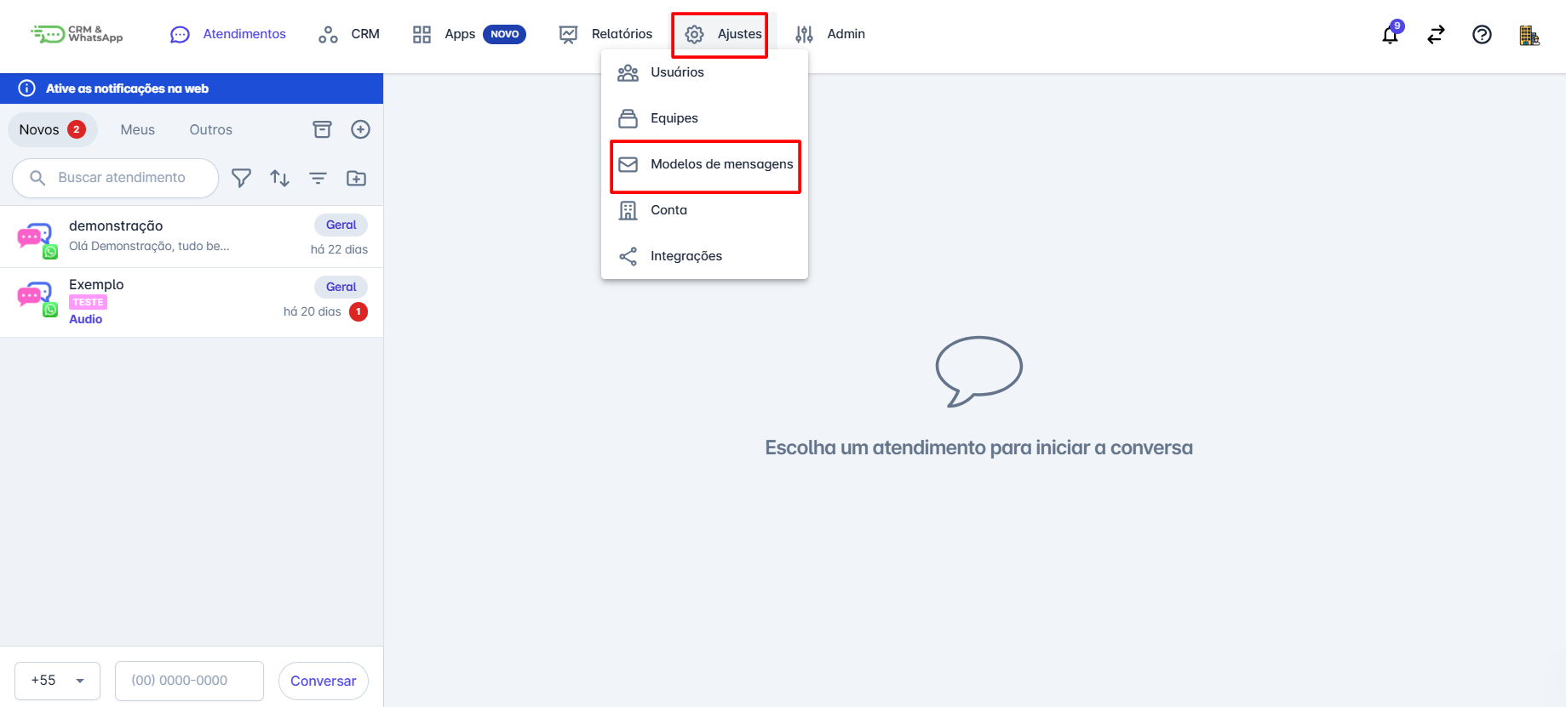Open the Ajustes dropdown menu
The height and width of the screenshot is (707, 1566).
[x=723, y=34]
